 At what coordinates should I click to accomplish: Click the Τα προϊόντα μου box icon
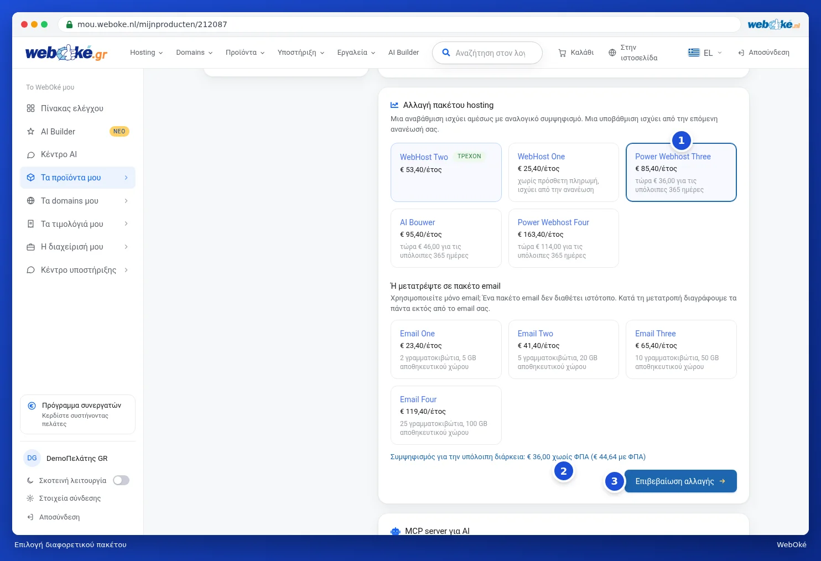tap(31, 178)
